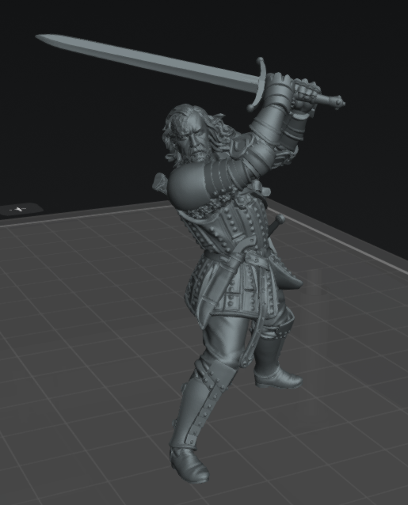Image resolution: width=408 pixels, height=505 pixels.
Task: Click the sword's crossguard
Action: (x=257, y=85)
